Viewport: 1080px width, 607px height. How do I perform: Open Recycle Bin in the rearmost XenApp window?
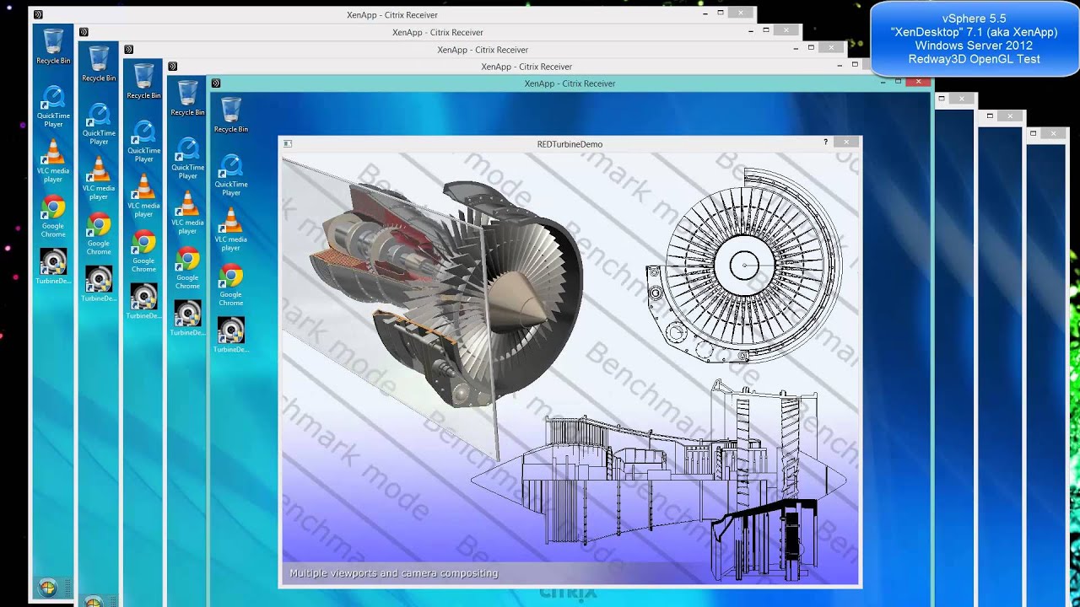tap(53, 46)
